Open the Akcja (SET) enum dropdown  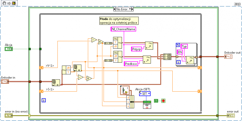click(x=145, y=94)
